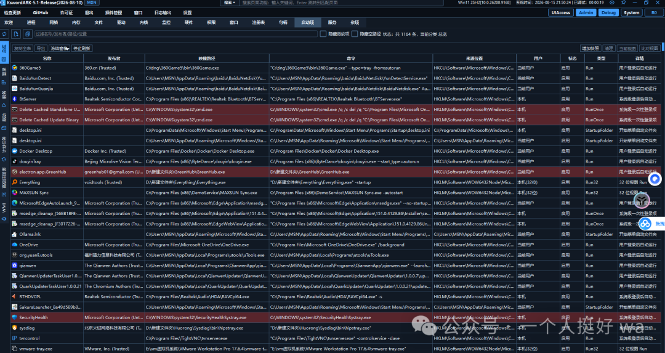
Task: Toggle the R0 privilege button
Action: (653, 13)
